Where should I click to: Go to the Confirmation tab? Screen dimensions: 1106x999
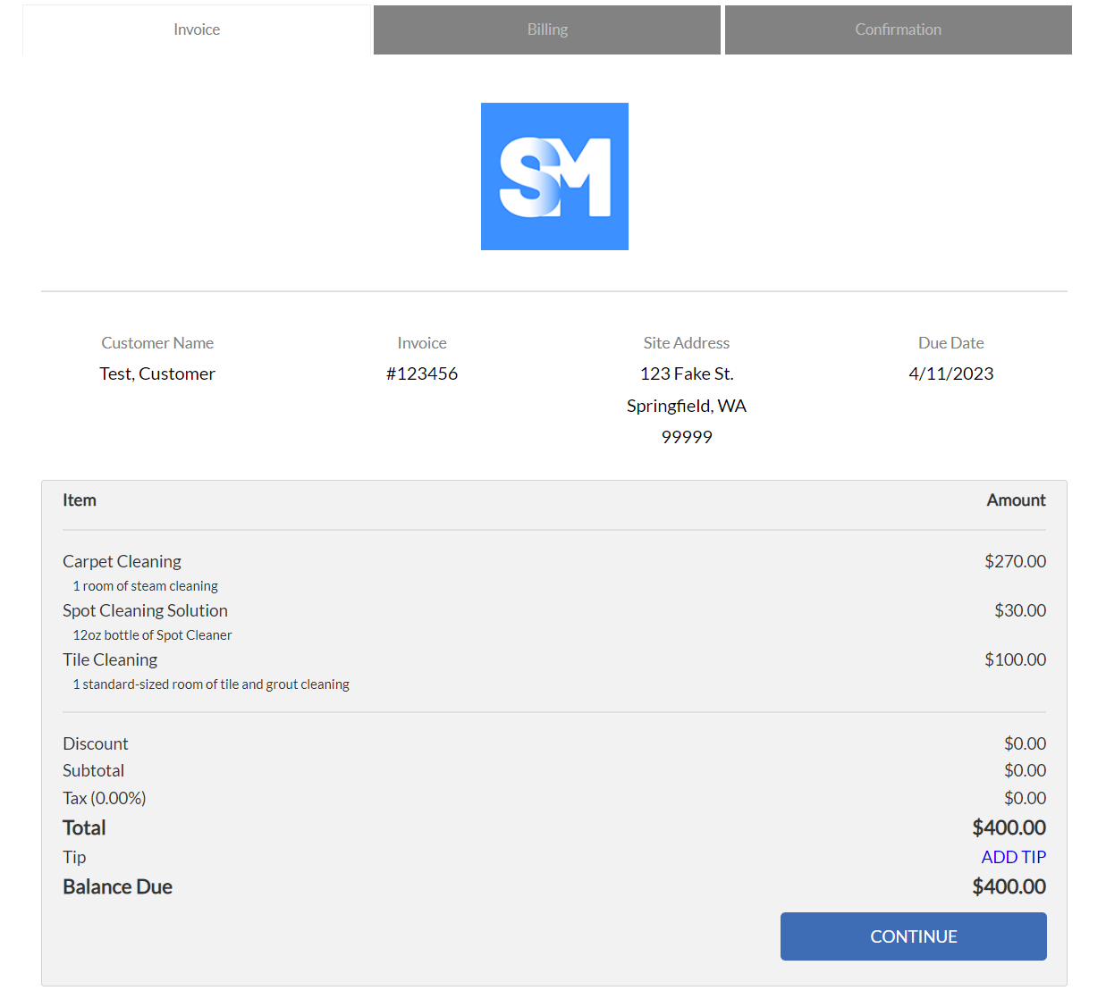coord(898,29)
